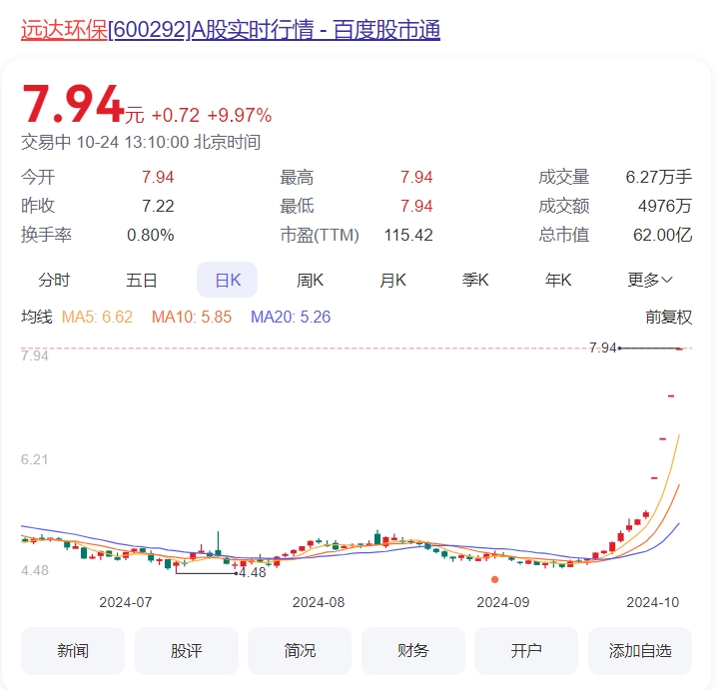
Task: Open the 简况 company overview button
Action: pos(300,651)
